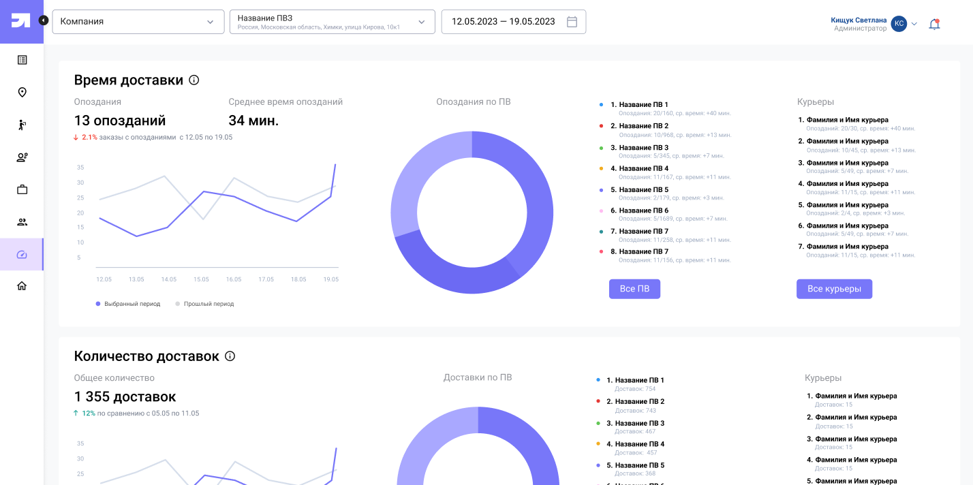
Task: Open the people group sidebar icon
Action: (22, 222)
